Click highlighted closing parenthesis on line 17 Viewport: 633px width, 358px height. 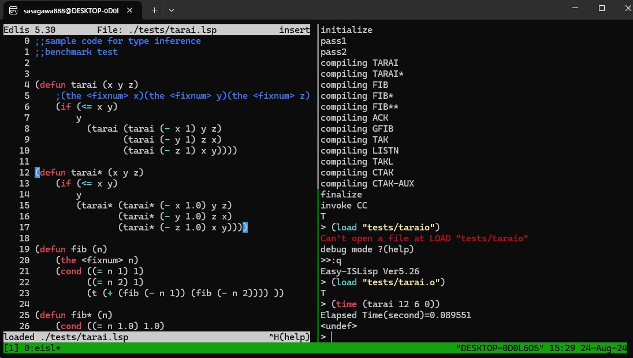point(245,228)
